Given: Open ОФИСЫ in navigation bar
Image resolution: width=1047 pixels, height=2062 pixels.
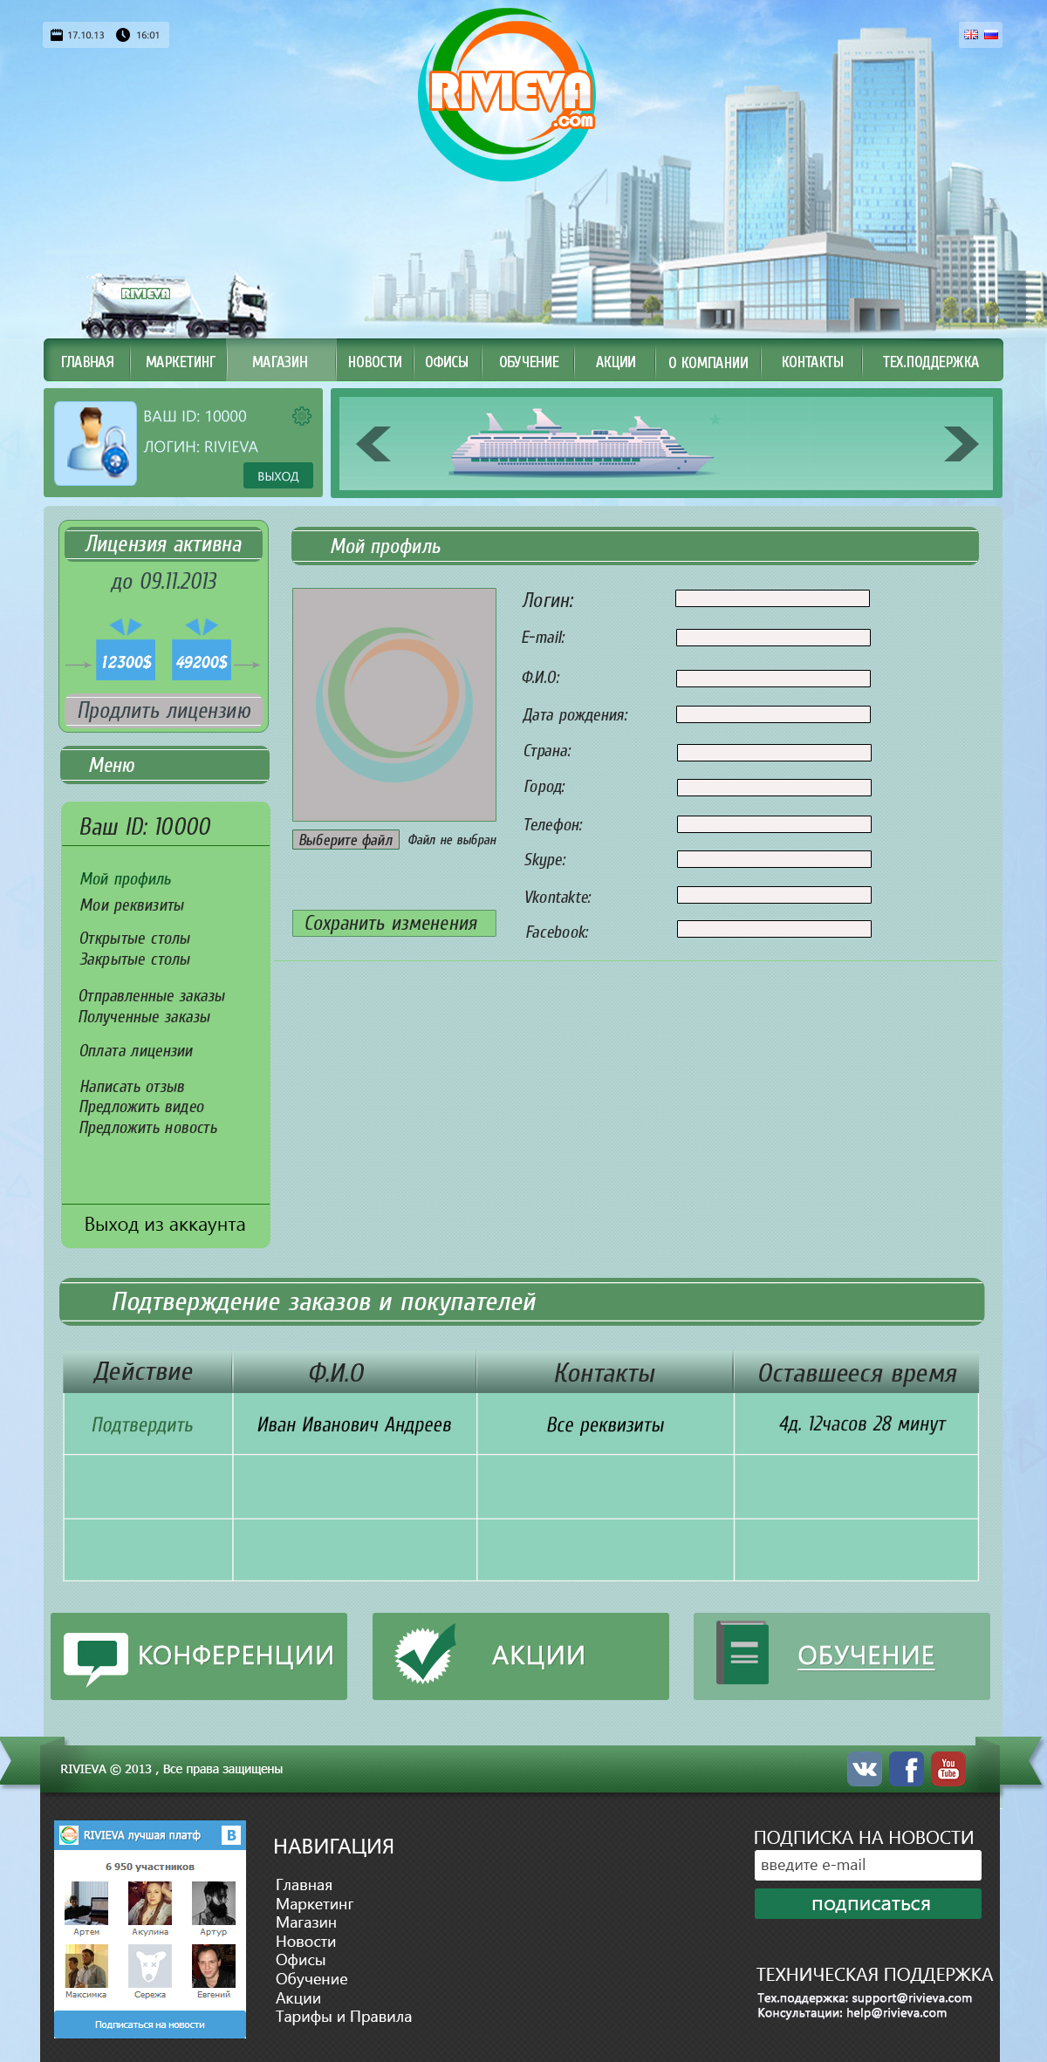Looking at the screenshot, I should tap(447, 362).
